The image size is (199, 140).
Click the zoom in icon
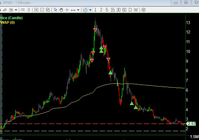click(x=36, y=10)
